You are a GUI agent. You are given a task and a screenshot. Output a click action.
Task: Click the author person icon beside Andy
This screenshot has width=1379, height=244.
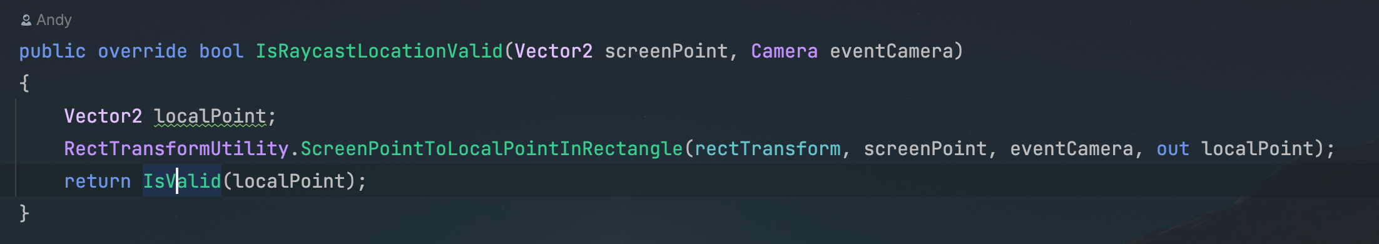click(26, 21)
